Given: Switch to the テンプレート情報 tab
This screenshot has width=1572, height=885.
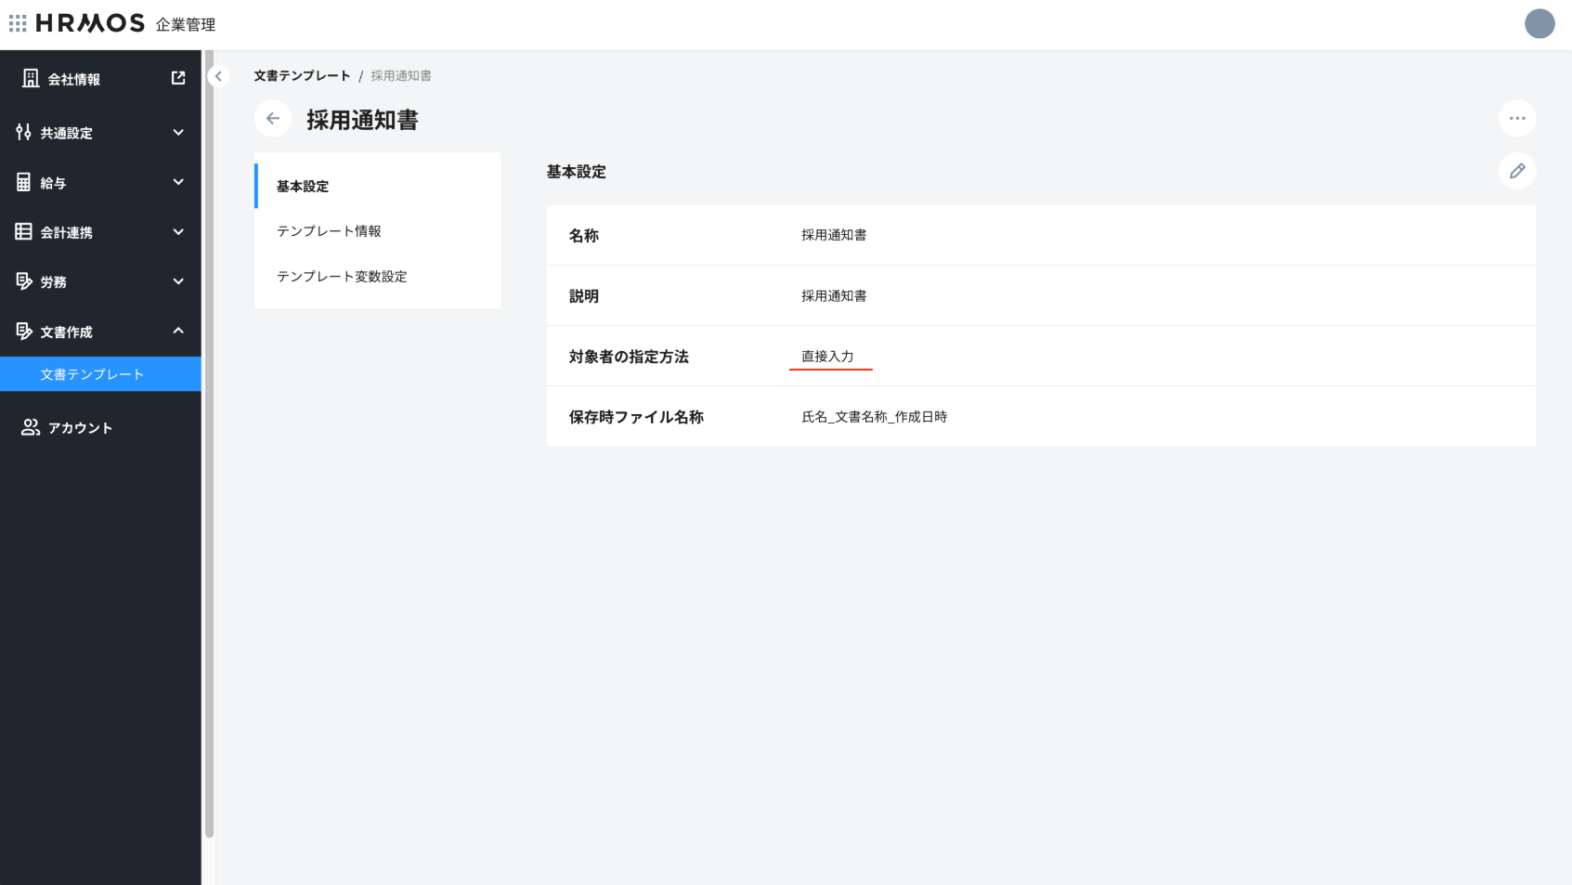Looking at the screenshot, I should [329, 231].
